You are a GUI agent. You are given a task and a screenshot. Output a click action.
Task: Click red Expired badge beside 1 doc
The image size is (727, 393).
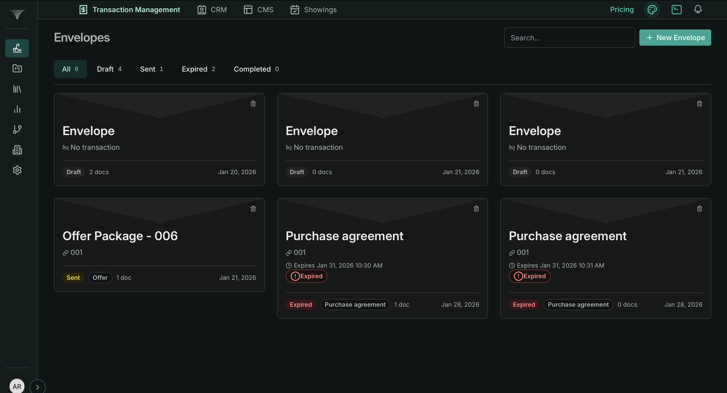click(x=301, y=305)
